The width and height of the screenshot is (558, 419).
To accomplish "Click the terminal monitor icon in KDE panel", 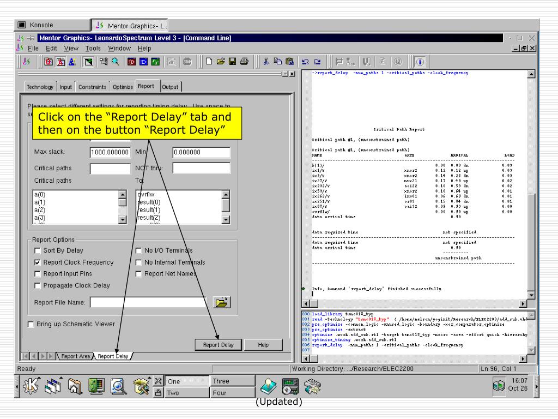I will coord(96,387).
